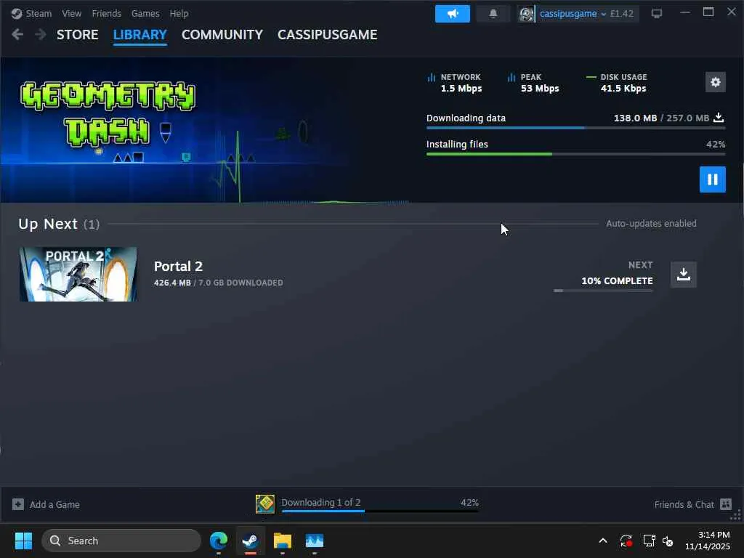Open the View menu
This screenshot has width=744, height=558.
click(x=71, y=14)
